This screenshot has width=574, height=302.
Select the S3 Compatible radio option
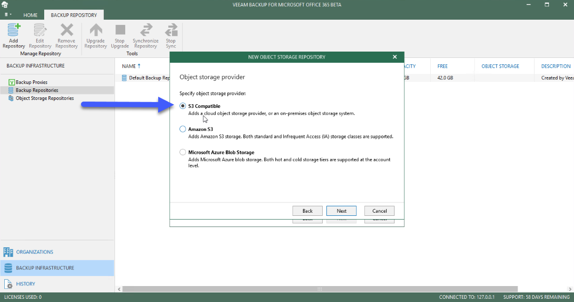[183, 106]
